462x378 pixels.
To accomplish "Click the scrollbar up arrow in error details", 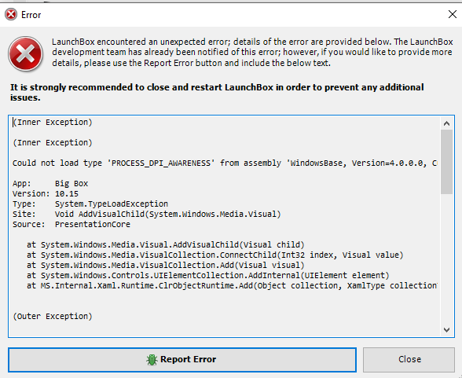I will click(446, 123).
